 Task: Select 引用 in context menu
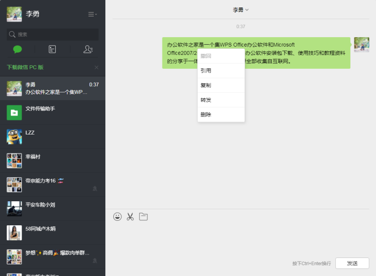(x=221, y=71)
